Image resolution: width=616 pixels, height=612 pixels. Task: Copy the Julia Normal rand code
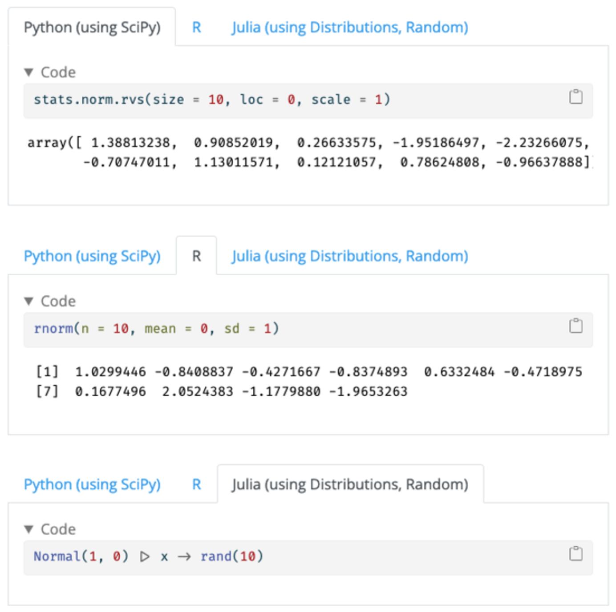[575, 554]
